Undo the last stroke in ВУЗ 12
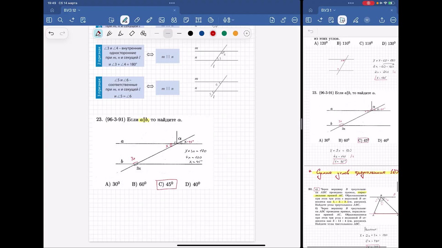The height and width of the screenshot is (248, 442). pos(51,33)
